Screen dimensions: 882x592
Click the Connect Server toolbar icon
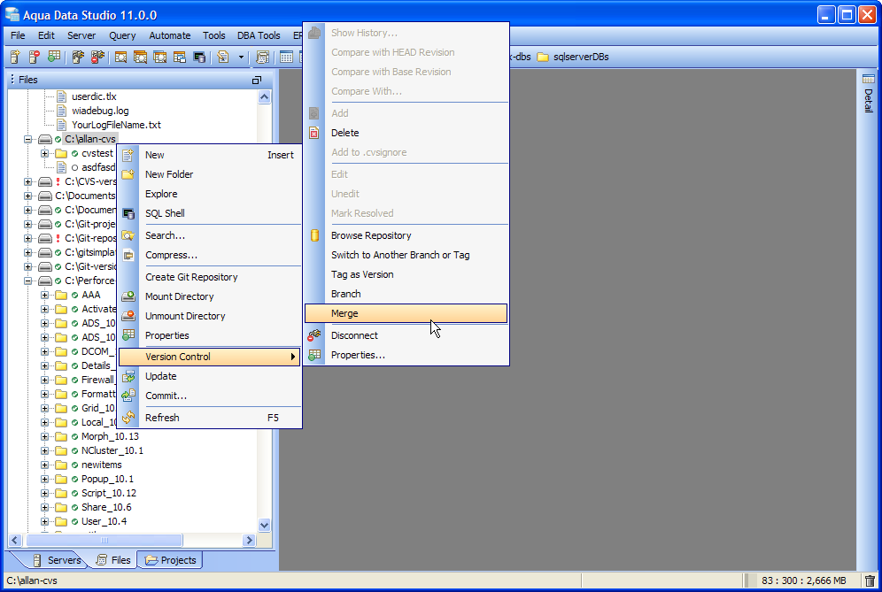point(78,57)
